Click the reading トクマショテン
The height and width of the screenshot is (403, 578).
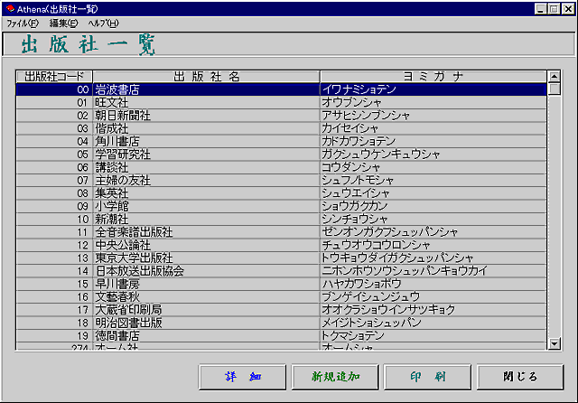(353, 336)
